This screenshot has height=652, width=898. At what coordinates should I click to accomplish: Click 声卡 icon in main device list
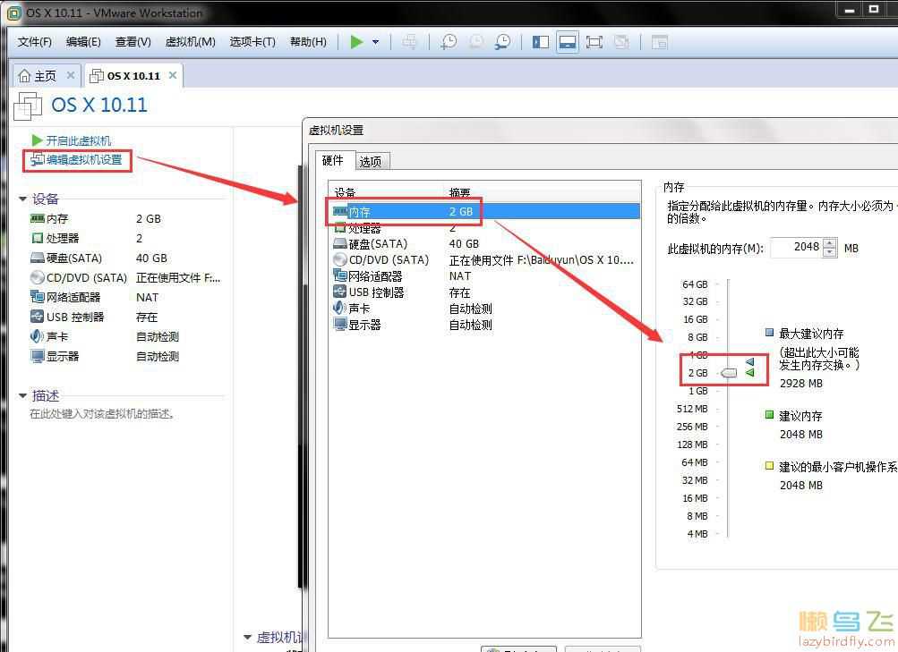(38, 336)
